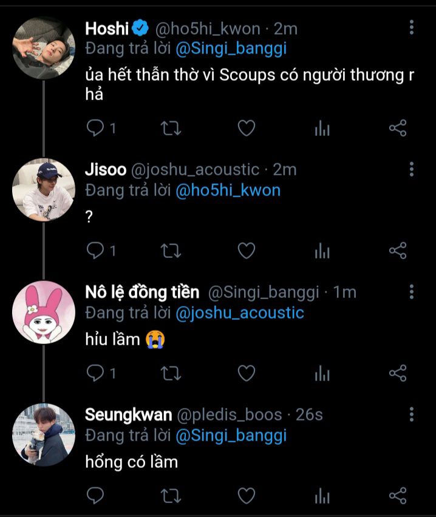The image size is (436, 517).
Task: Open Seungkwan's profile picture
Action: tap(44, 434)
